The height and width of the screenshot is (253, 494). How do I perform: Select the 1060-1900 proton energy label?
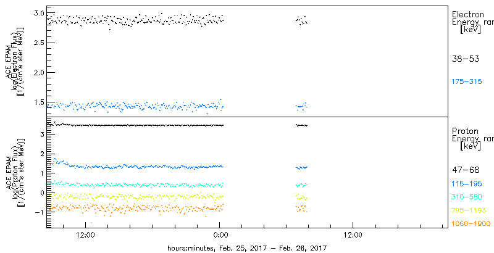coord(471,224)
